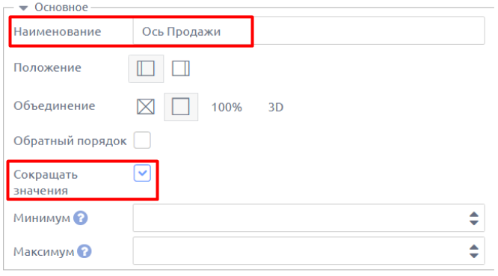Click the Наименование field containing Ось Продажи
The height and width of the screenshot is (276, 498).
click(309, 31)
